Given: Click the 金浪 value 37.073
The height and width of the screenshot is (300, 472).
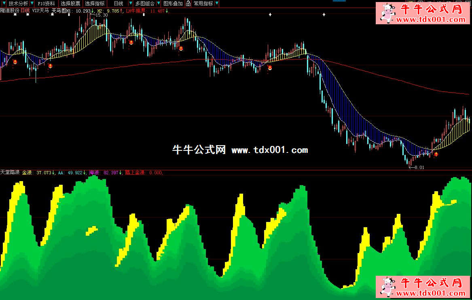Looking at the screenshot, I should 44,173.
